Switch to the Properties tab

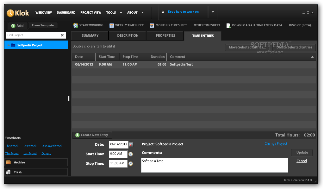[165, 35]
